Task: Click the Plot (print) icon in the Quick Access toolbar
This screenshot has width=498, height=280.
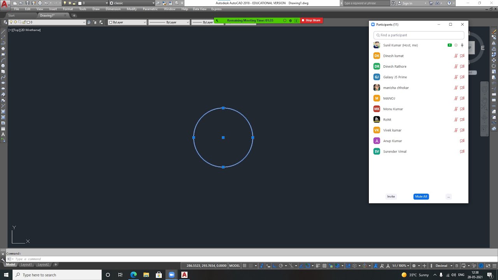Action: coord(40,3)
